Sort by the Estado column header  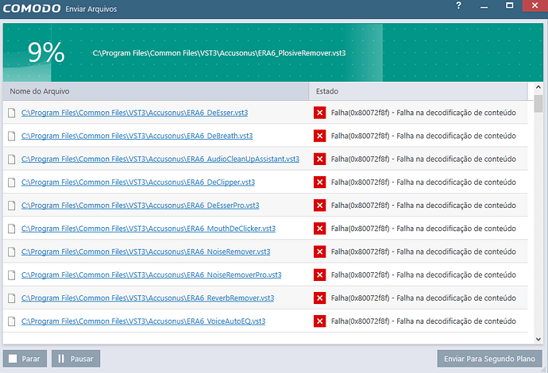pos(418,91)
